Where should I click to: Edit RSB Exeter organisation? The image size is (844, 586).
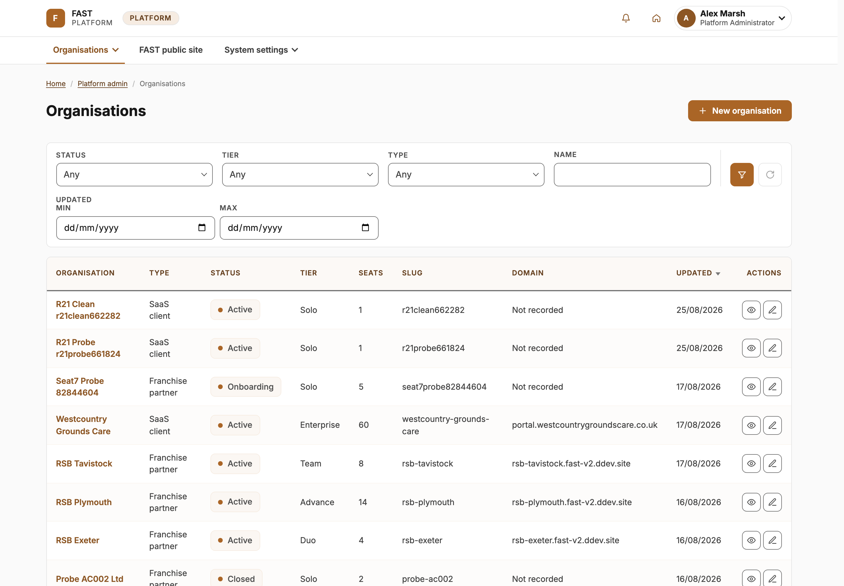click(772, 540)
